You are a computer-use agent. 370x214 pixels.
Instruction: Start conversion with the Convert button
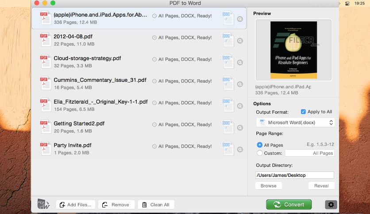[x=289, y=205]
